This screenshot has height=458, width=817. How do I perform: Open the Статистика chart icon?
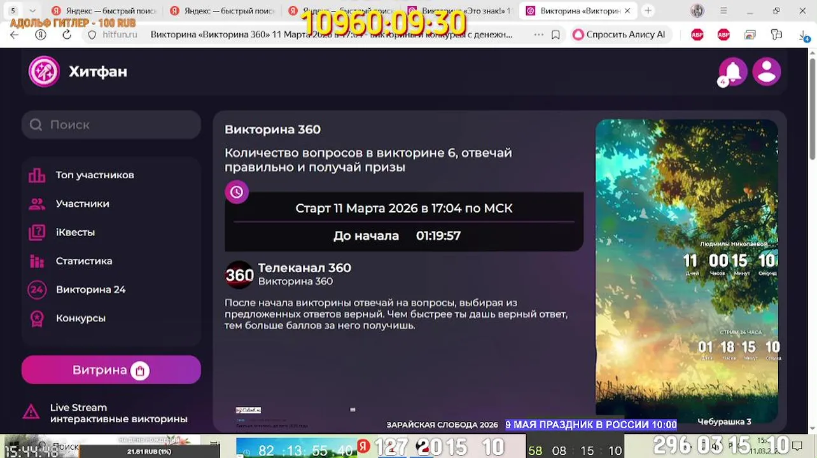click(x=37, y=261)
